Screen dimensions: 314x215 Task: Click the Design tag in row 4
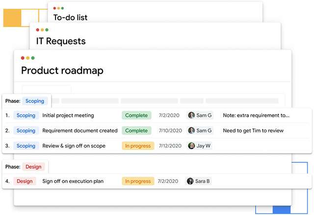point(25,181)
